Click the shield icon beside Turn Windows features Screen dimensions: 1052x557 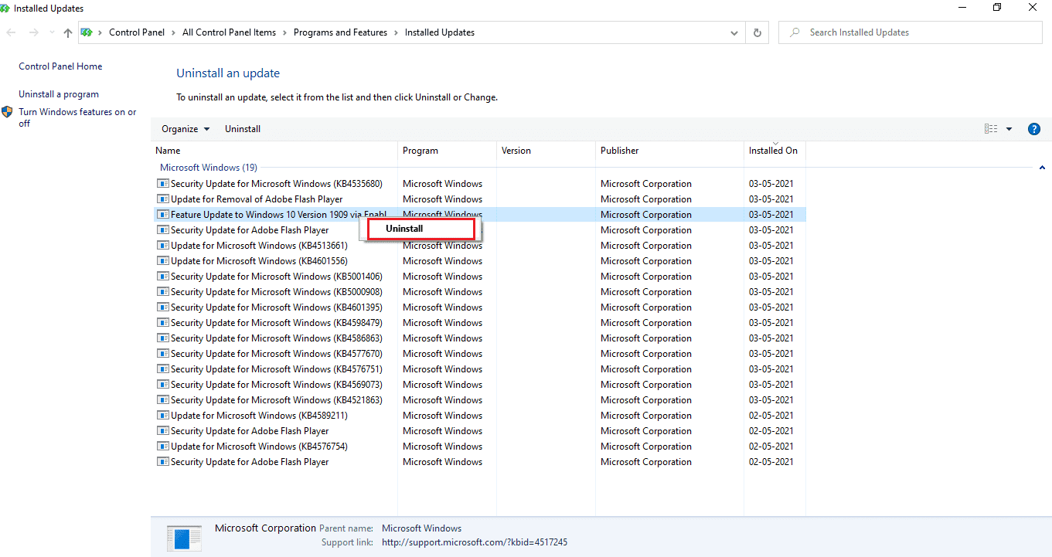pos(8,111)
